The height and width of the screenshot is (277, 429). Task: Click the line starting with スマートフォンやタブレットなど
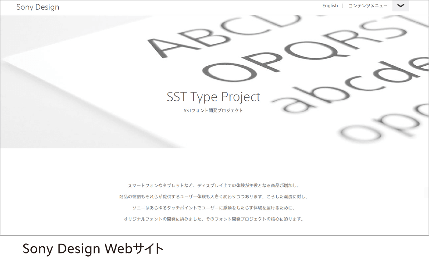[213, 186]
